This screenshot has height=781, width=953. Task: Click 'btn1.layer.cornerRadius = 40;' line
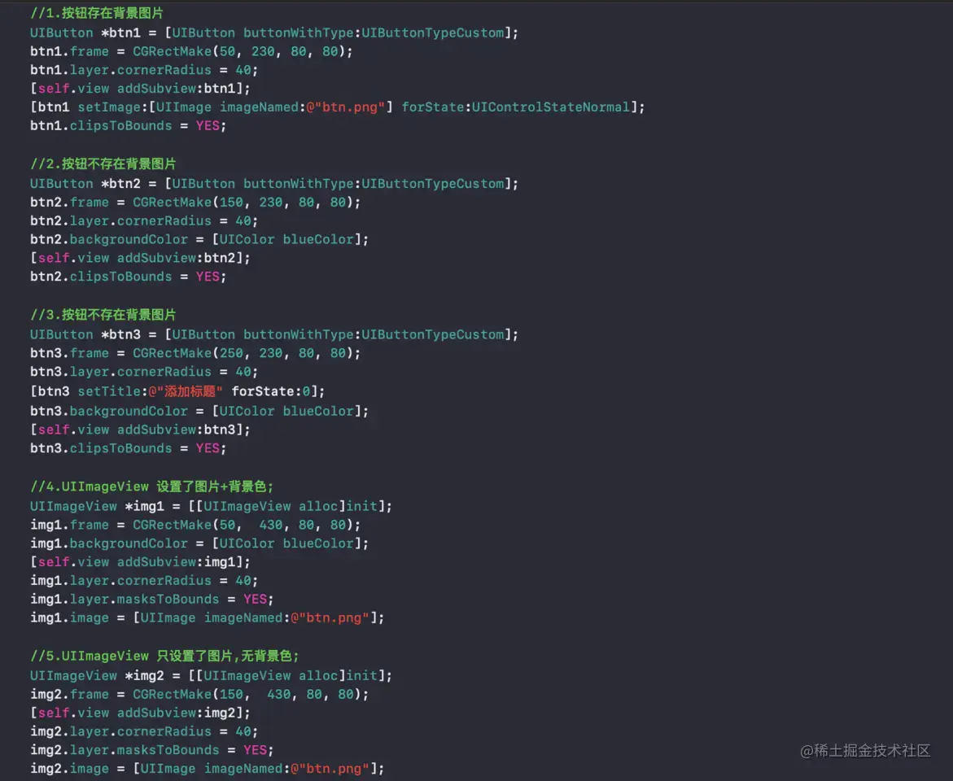click(144, 70)
